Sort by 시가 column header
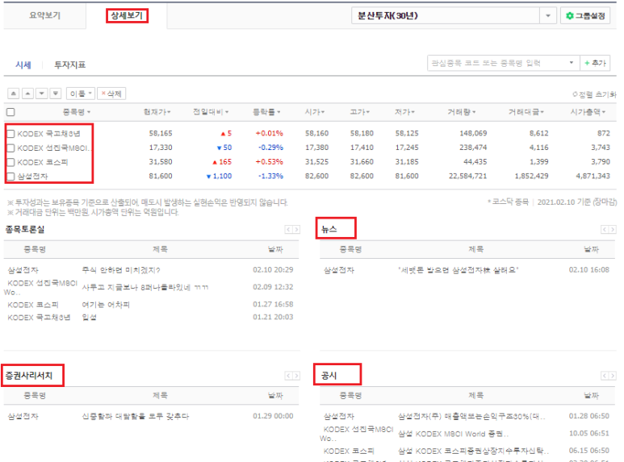The image size is (624, 462). click(315, 112)
